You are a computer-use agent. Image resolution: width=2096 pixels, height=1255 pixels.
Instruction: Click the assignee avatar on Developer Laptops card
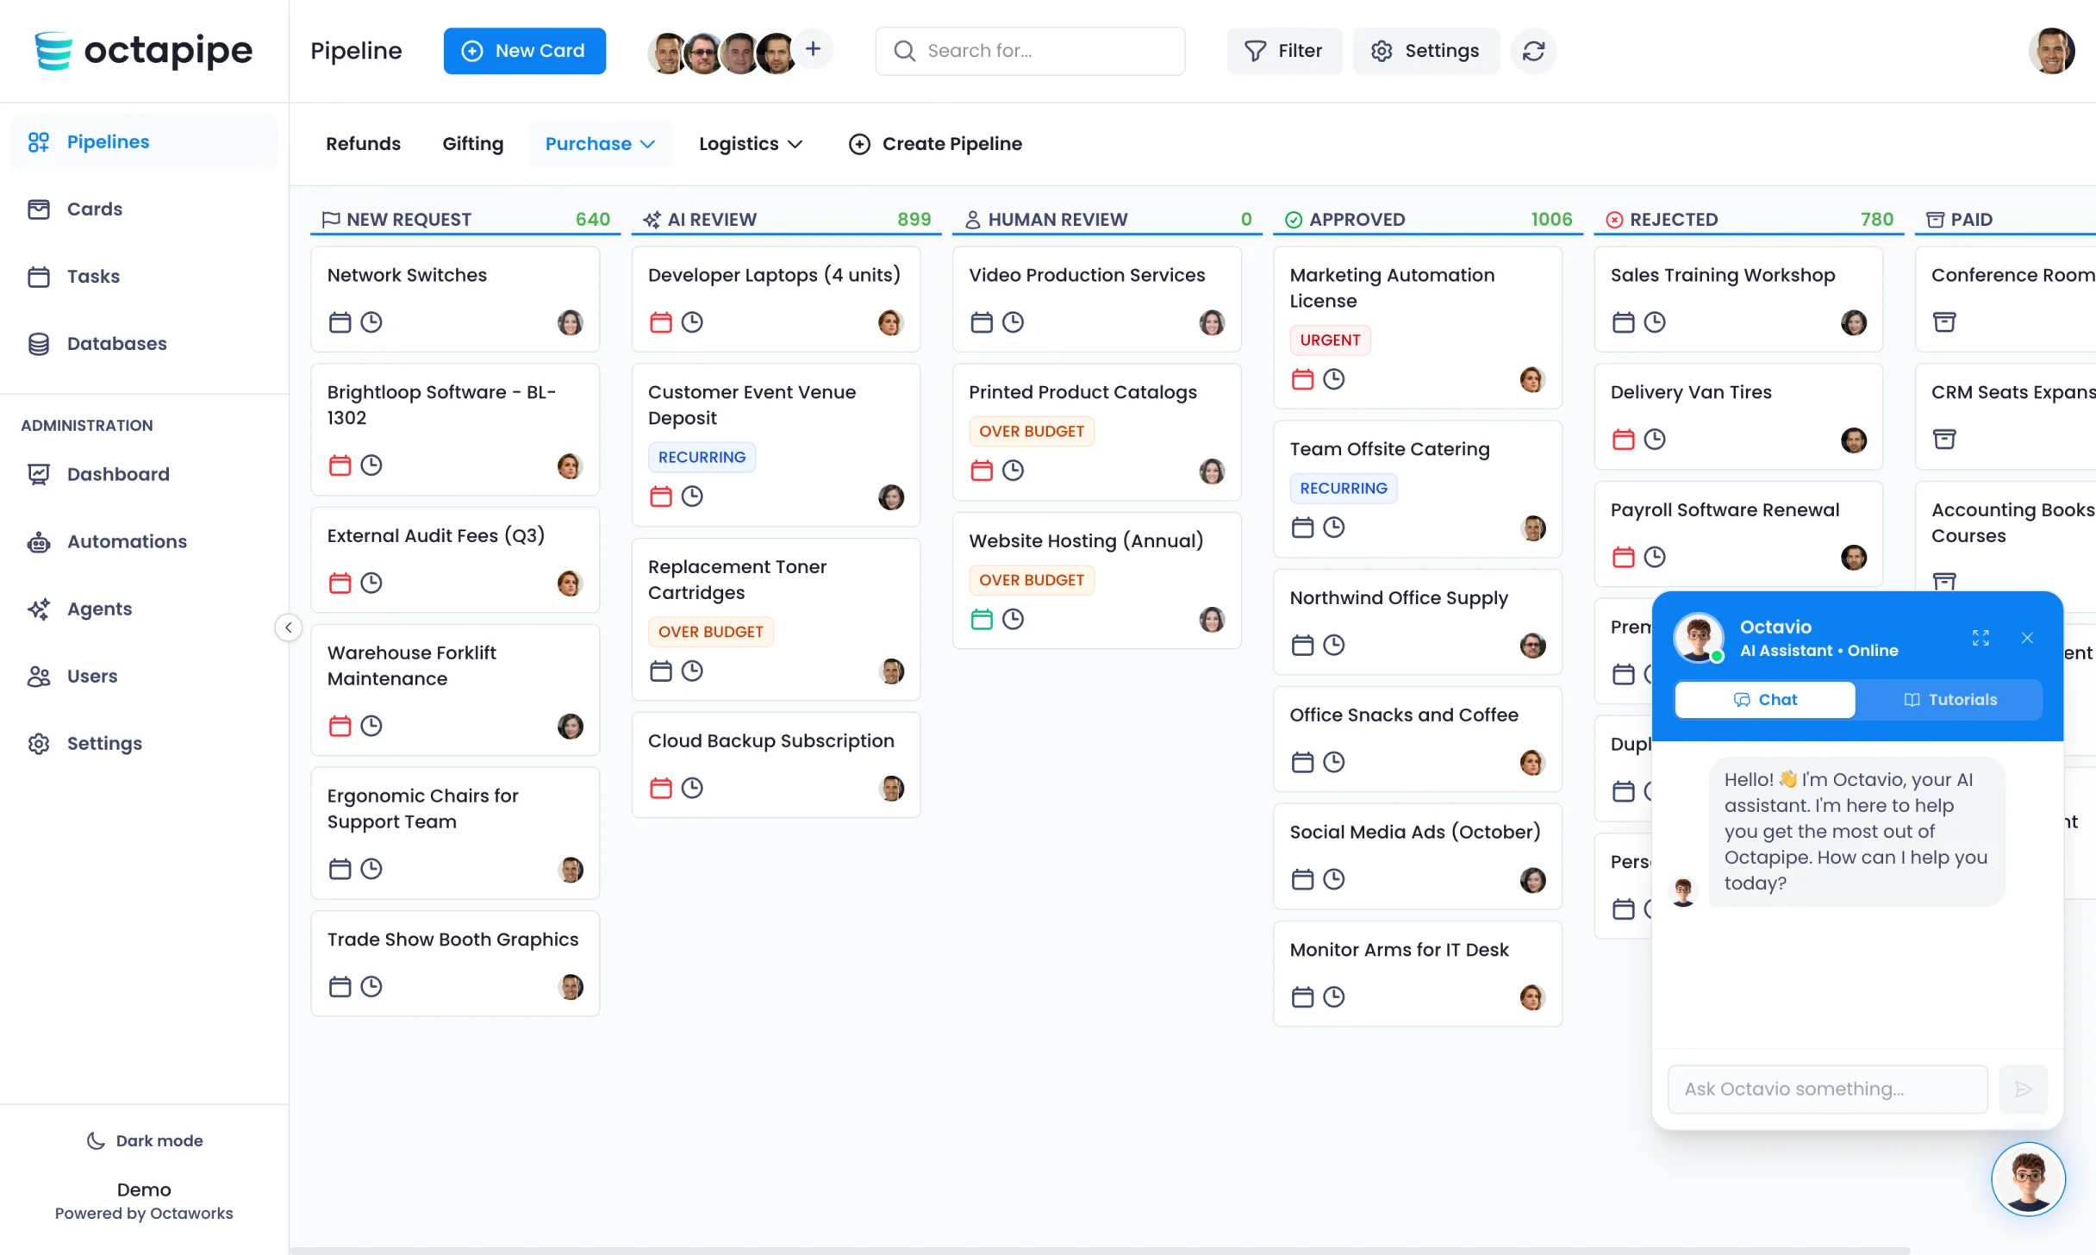tap(890, 322)
